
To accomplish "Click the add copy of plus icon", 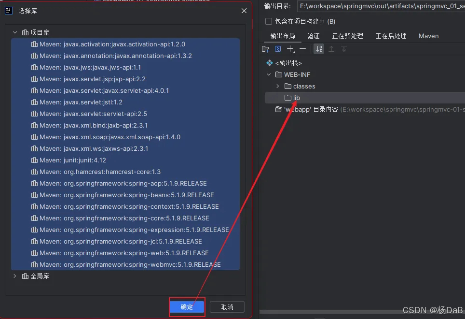I will click(290, 49).
